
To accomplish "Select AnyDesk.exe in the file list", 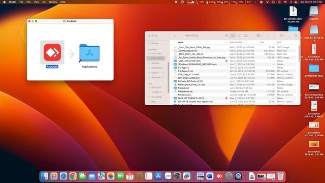I will click(235, 95).
